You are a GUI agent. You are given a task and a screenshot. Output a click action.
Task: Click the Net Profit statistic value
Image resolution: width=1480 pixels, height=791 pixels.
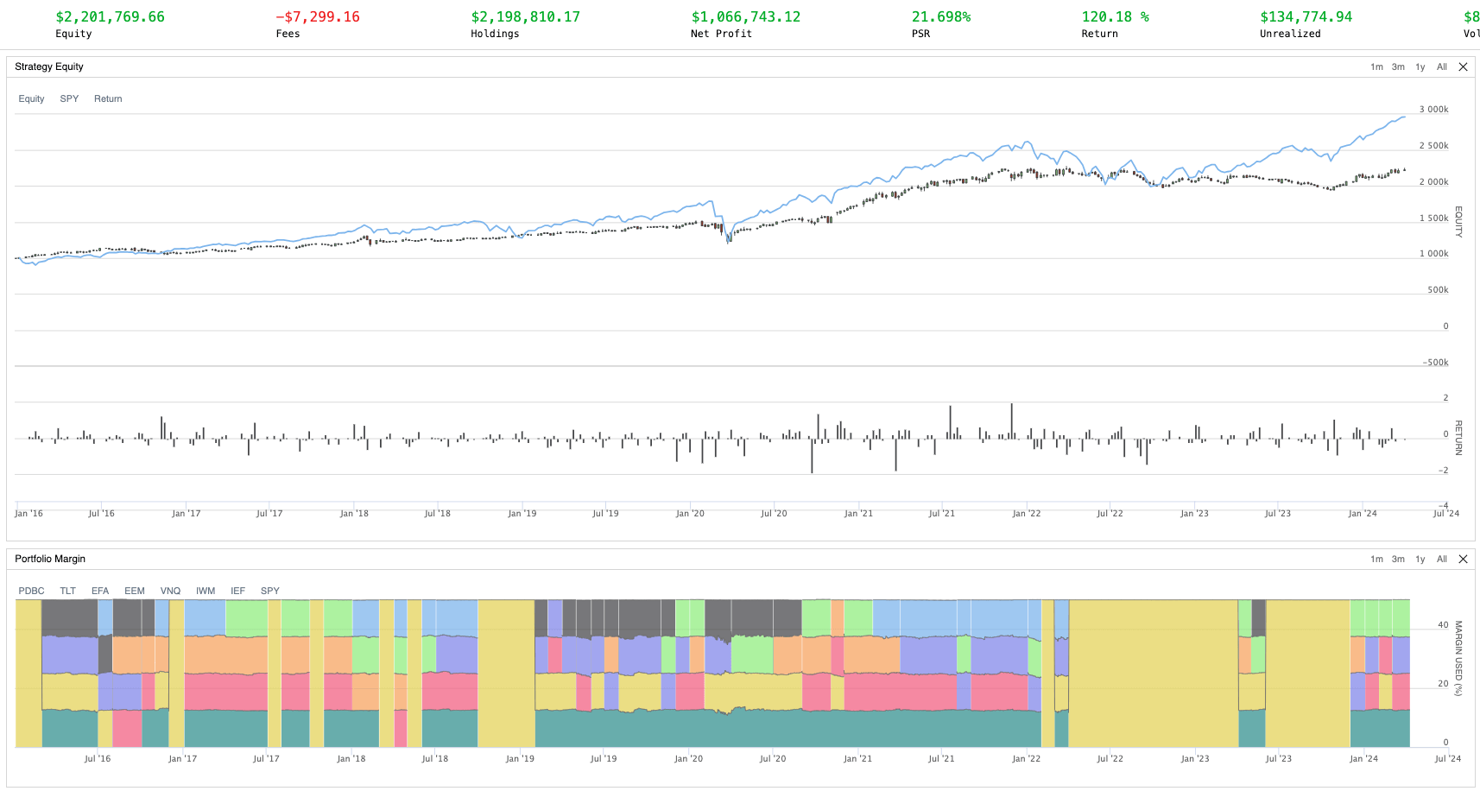coord(745,17)
